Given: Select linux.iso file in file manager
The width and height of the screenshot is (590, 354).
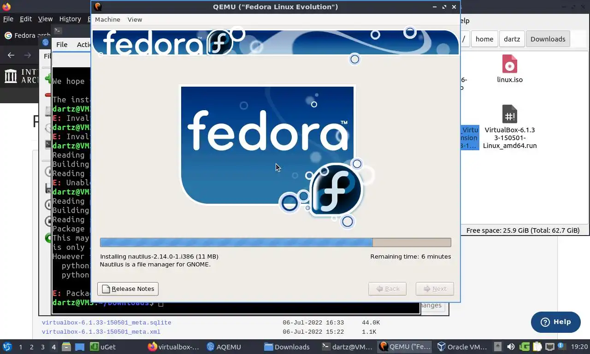Looking at the screenshot, I should 510,69.
